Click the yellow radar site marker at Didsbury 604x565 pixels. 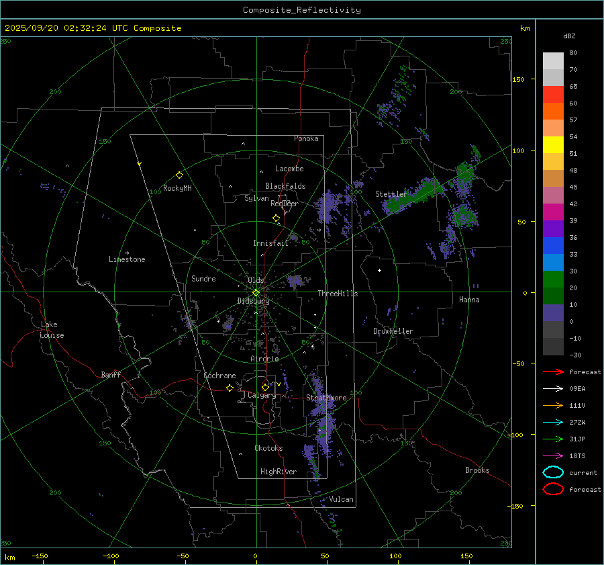tap(256, 292)
